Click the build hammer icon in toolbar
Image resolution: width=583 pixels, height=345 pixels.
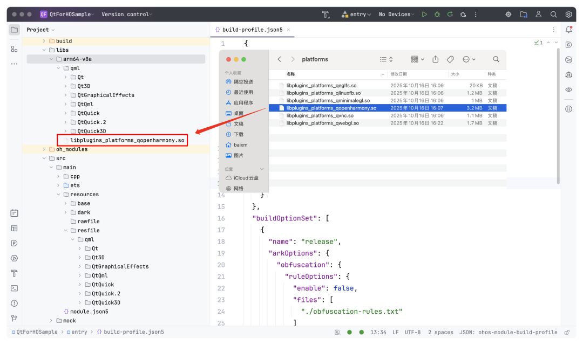(x=326, y=15)
